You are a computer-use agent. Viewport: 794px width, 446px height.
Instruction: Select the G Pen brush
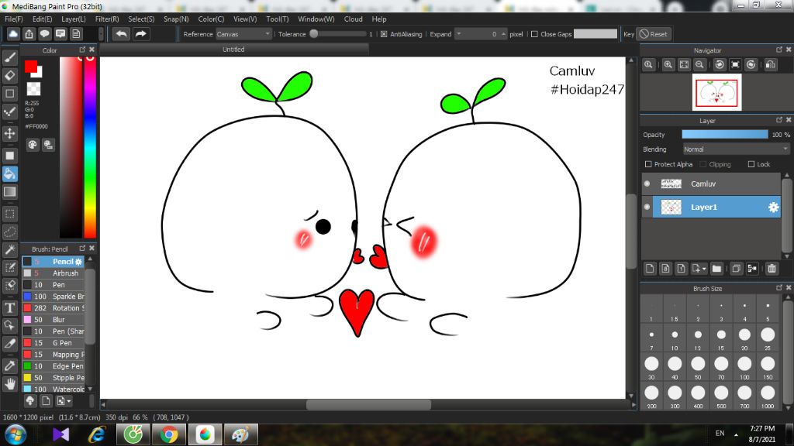coord(54,343)
